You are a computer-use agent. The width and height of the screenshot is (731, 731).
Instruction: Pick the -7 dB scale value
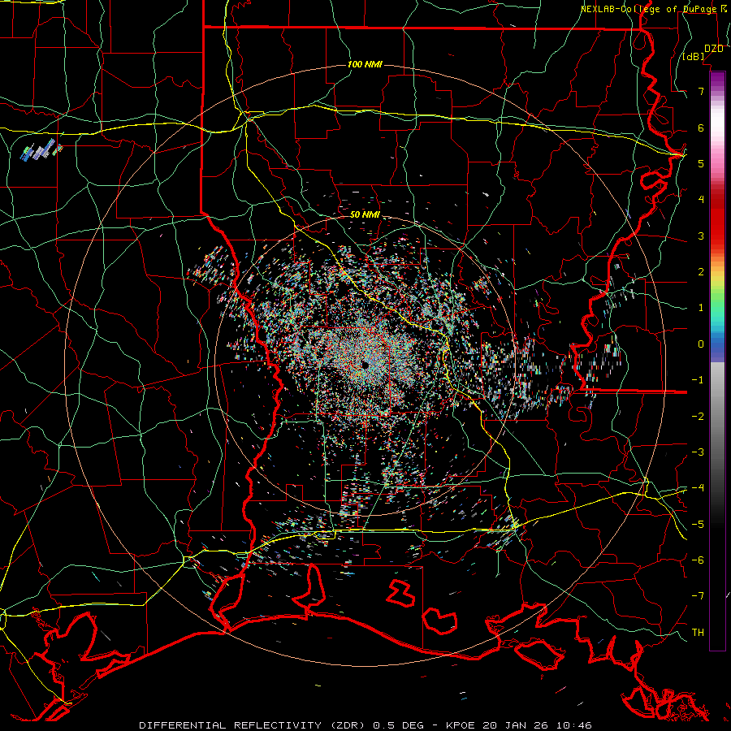click(698, 596)
